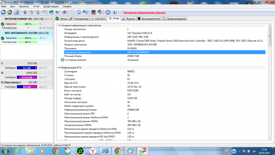This screenshot has width=275, height=155.
Task: Select the Модель накопителя row
Action: 165,45
